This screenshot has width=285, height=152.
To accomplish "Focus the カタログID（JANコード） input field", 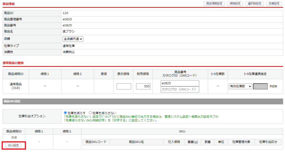I will click(180, 89).
